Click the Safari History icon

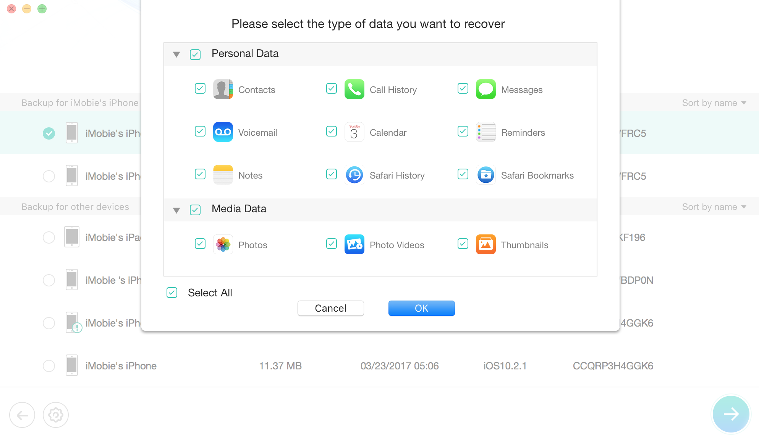(x=355, y=175)
